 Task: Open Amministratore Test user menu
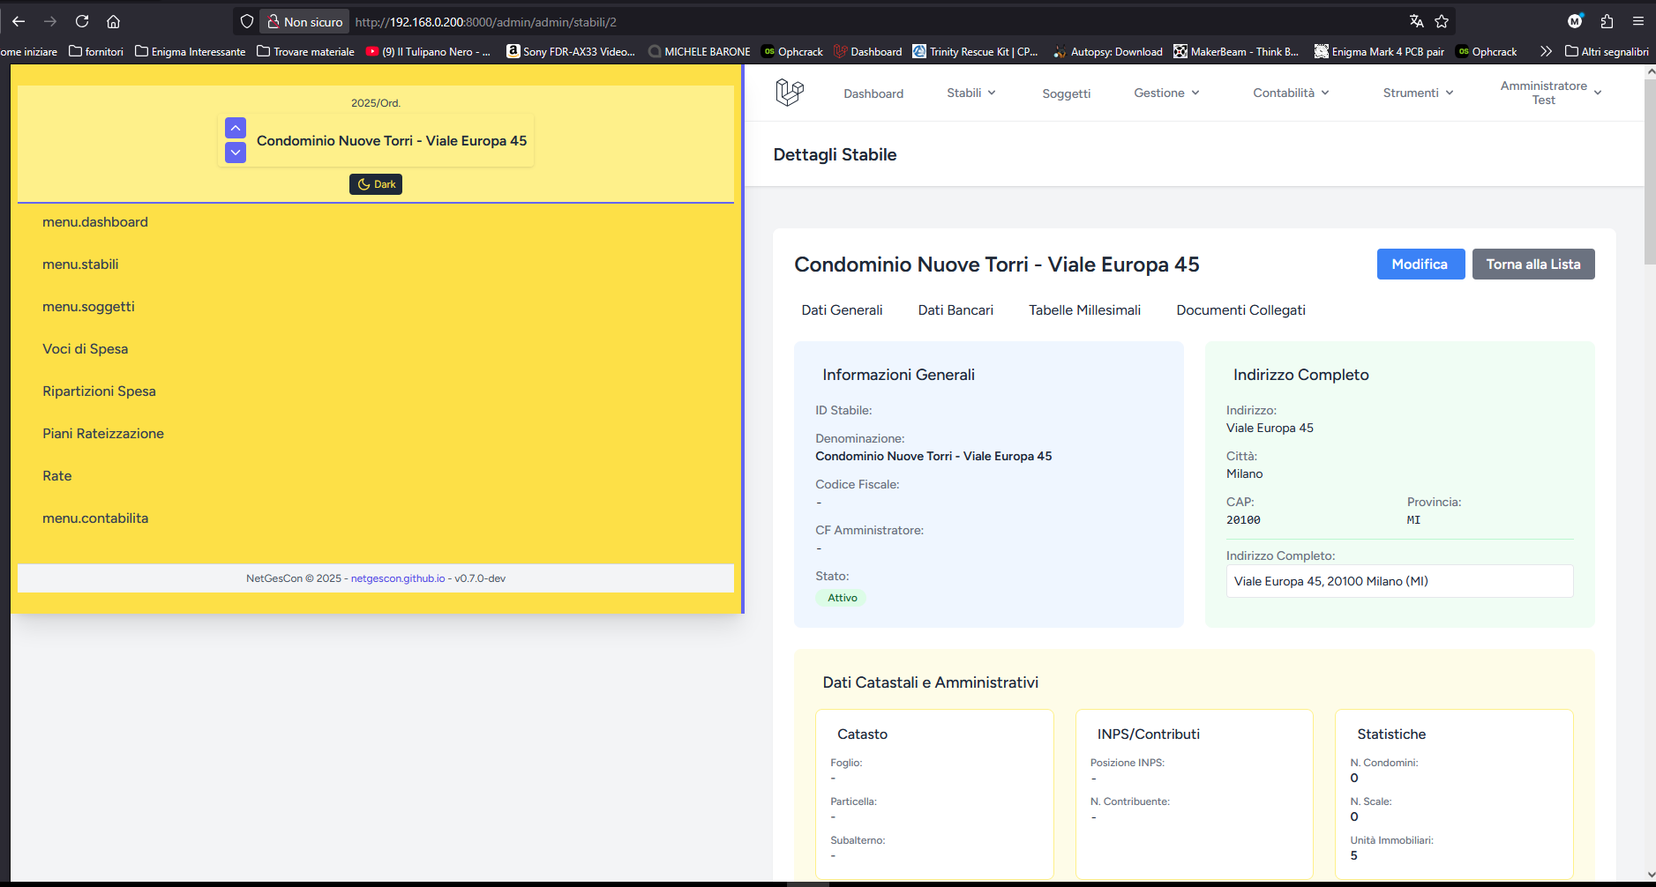(1551, 93)
